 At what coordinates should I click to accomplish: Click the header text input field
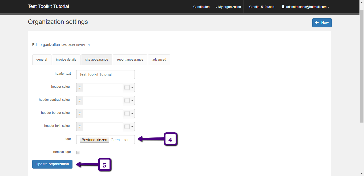point(106,74)
